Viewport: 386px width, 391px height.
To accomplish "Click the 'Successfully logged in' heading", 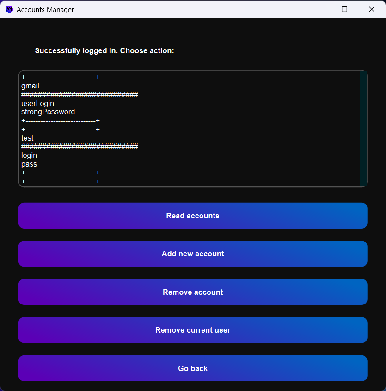I will point(104,51).
